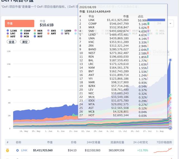Click the 3. Aug x-axis label

pyautogui.click(x=160, y=131)
